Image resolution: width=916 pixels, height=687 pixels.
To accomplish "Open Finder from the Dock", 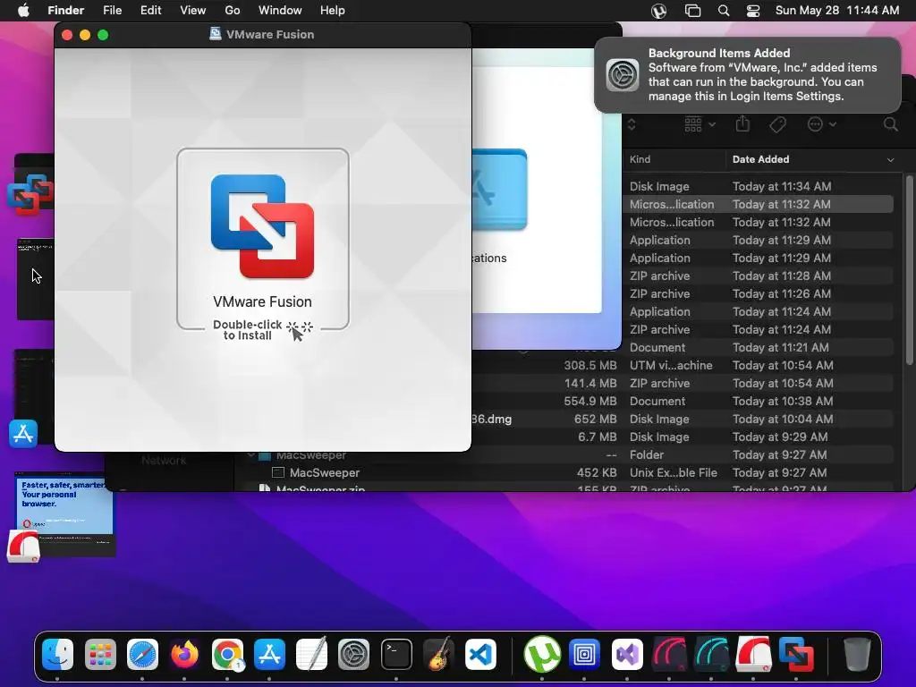I will (57, 654).
